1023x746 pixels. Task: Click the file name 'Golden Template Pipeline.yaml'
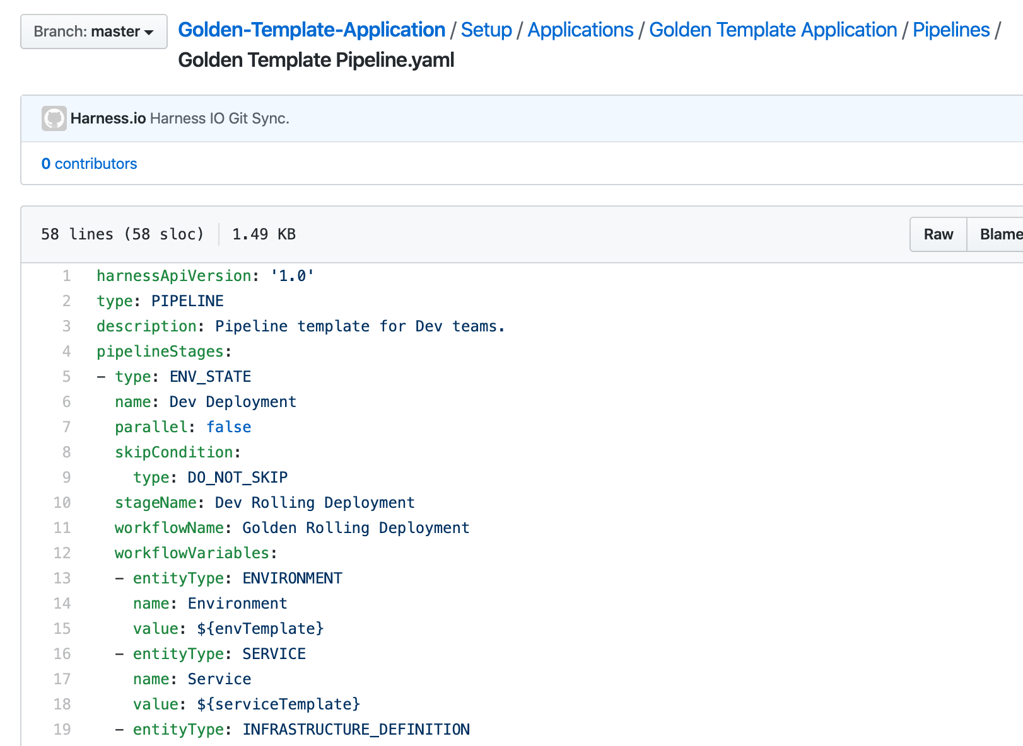tap(316, 60)
